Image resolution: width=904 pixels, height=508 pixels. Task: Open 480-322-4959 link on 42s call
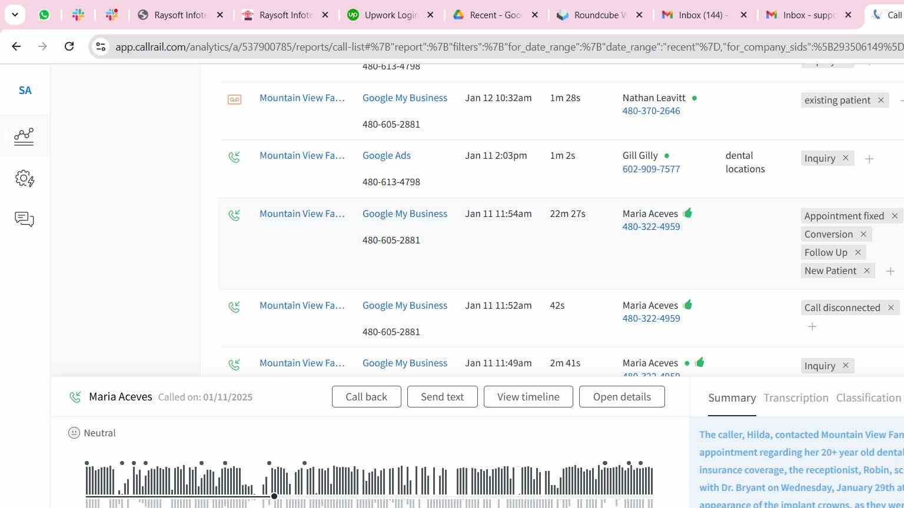pyautogui.click(x=652, y=319)
